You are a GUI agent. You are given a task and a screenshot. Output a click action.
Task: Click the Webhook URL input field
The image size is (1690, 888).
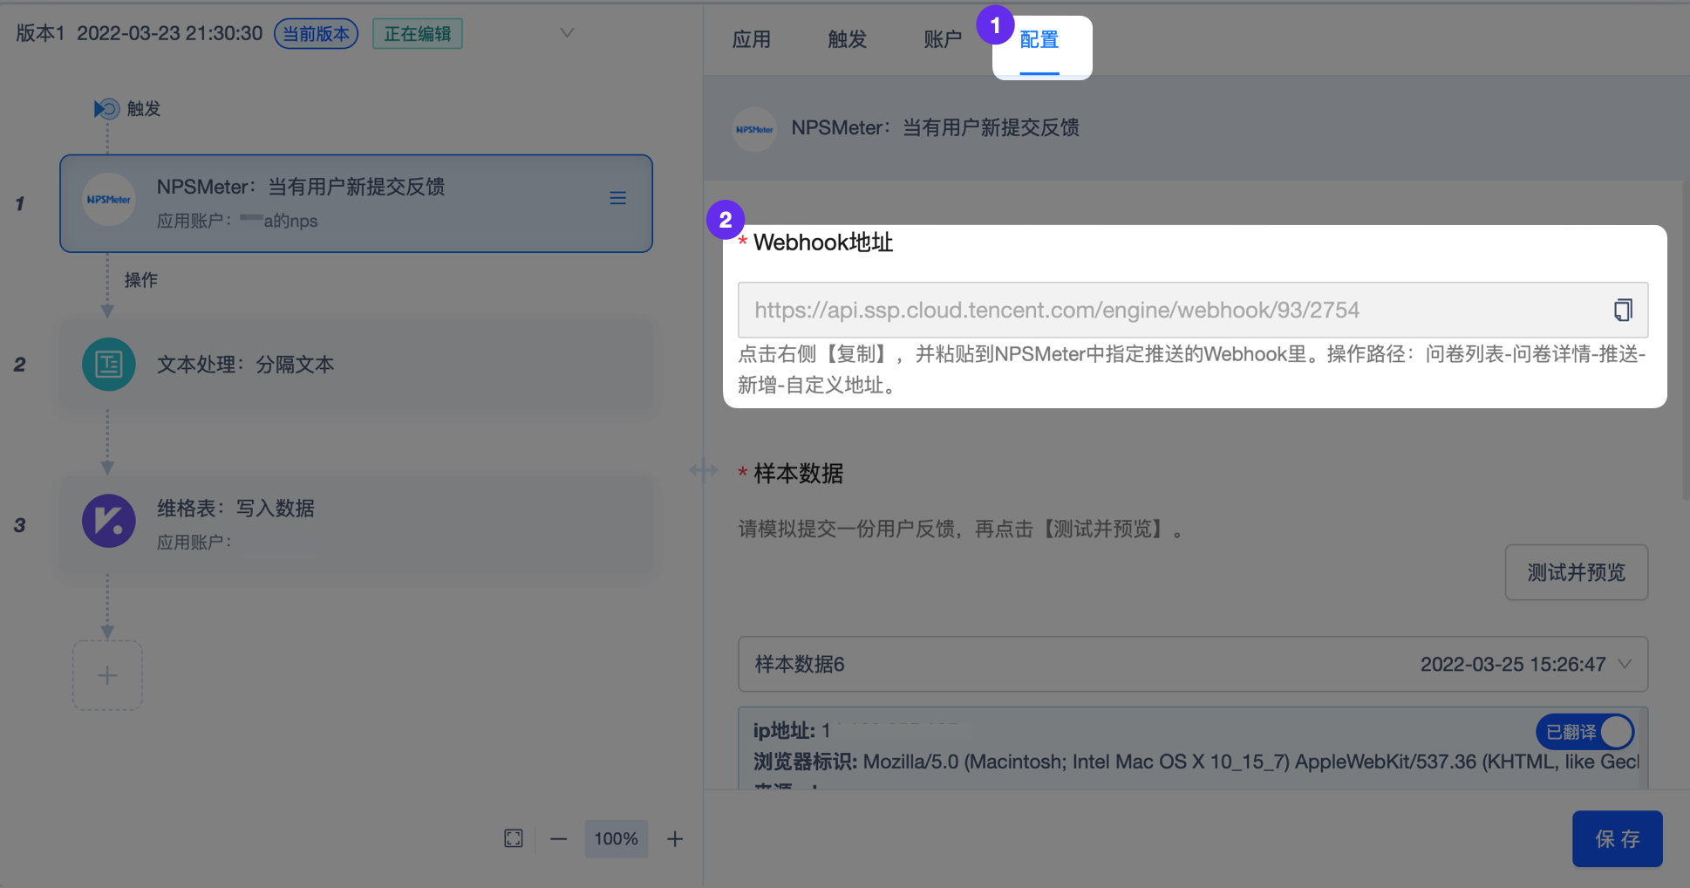coord(1193,310)
